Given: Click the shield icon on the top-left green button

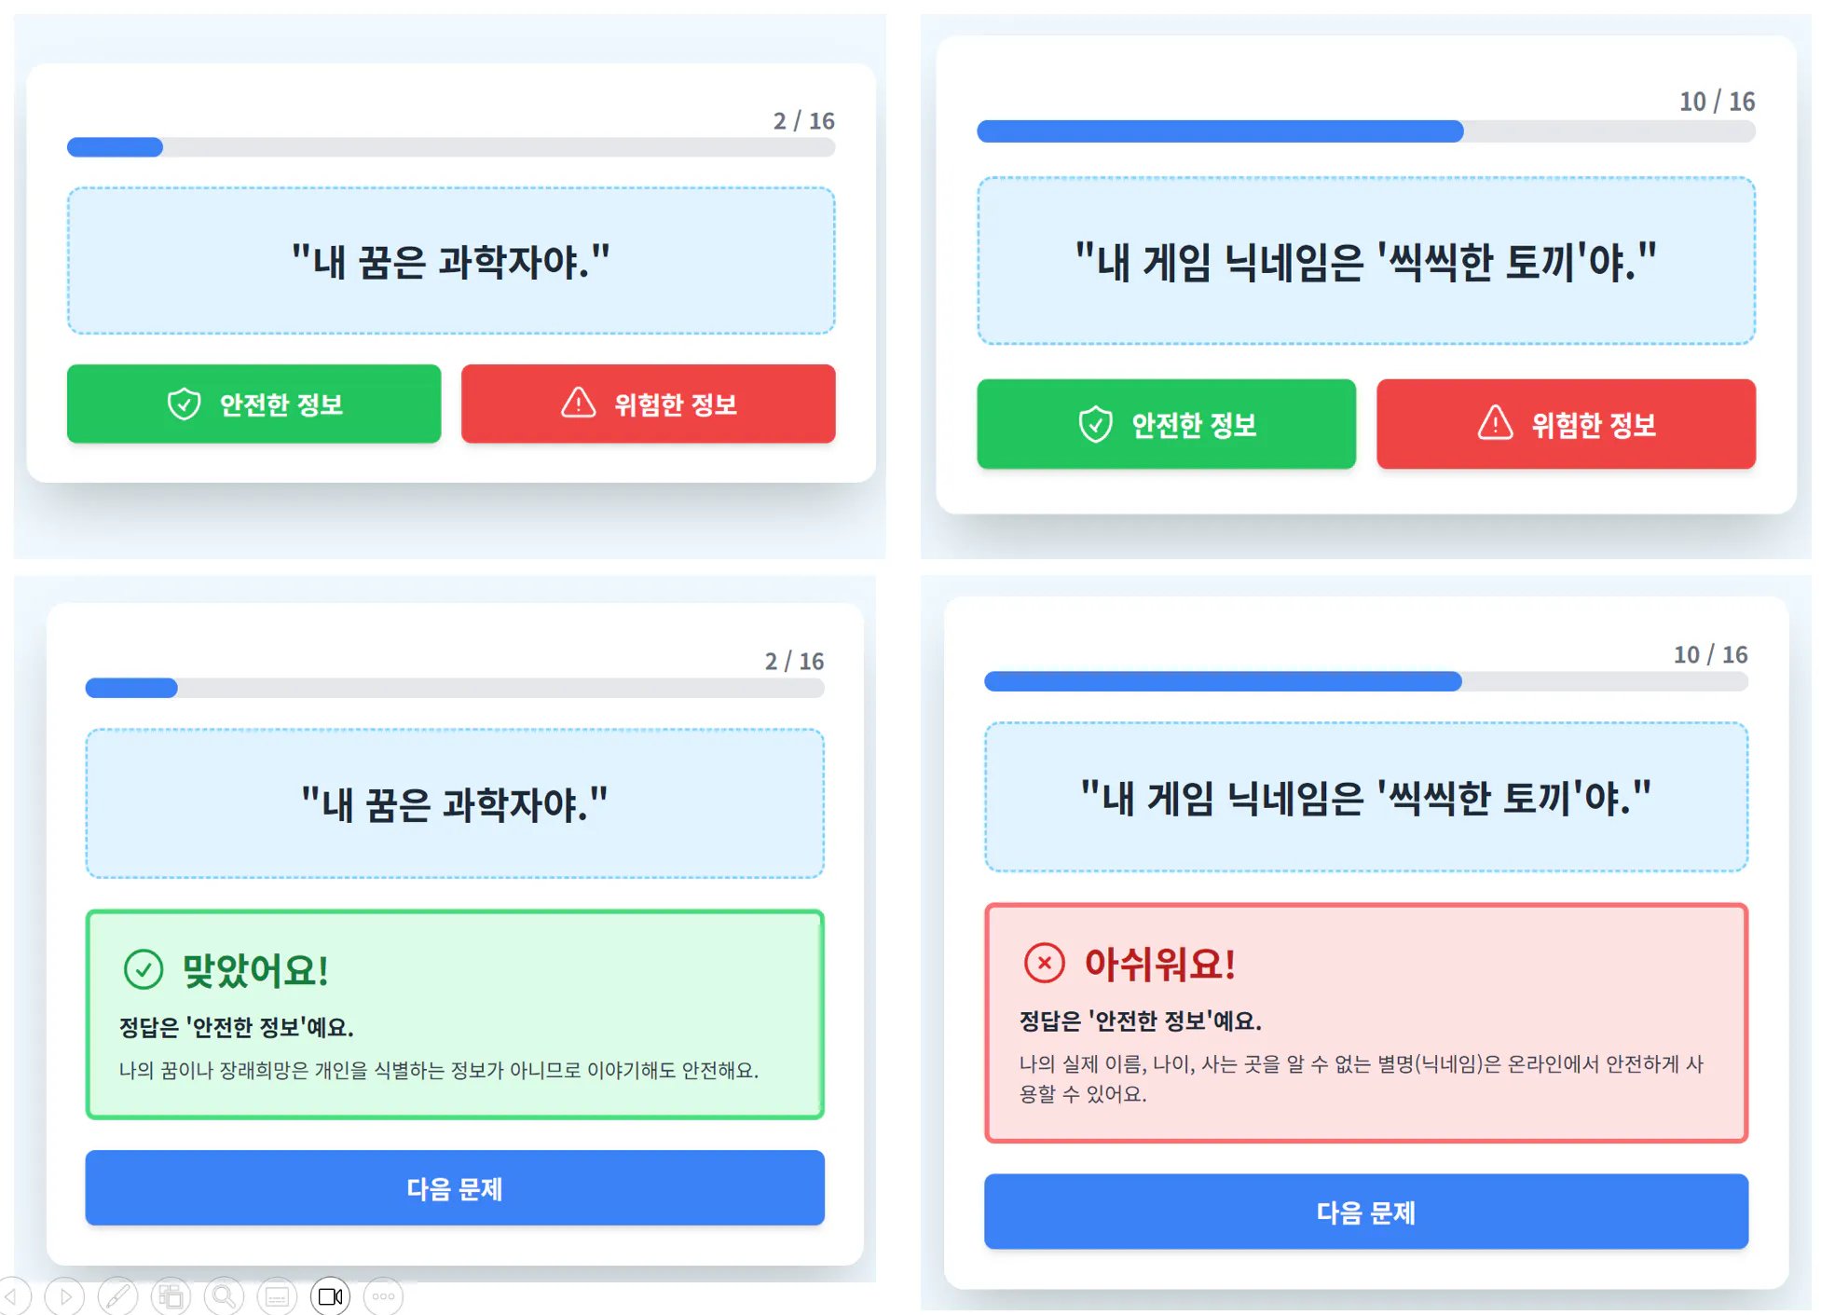Looking at the screenshot, I should pos(184,404).
